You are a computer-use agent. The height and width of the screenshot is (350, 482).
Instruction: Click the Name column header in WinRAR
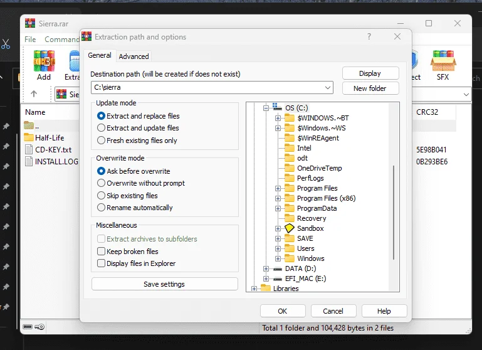[35, 112]
